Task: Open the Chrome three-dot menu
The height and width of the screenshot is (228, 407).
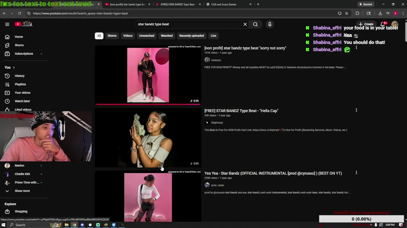Action: [x=403, y=13]
